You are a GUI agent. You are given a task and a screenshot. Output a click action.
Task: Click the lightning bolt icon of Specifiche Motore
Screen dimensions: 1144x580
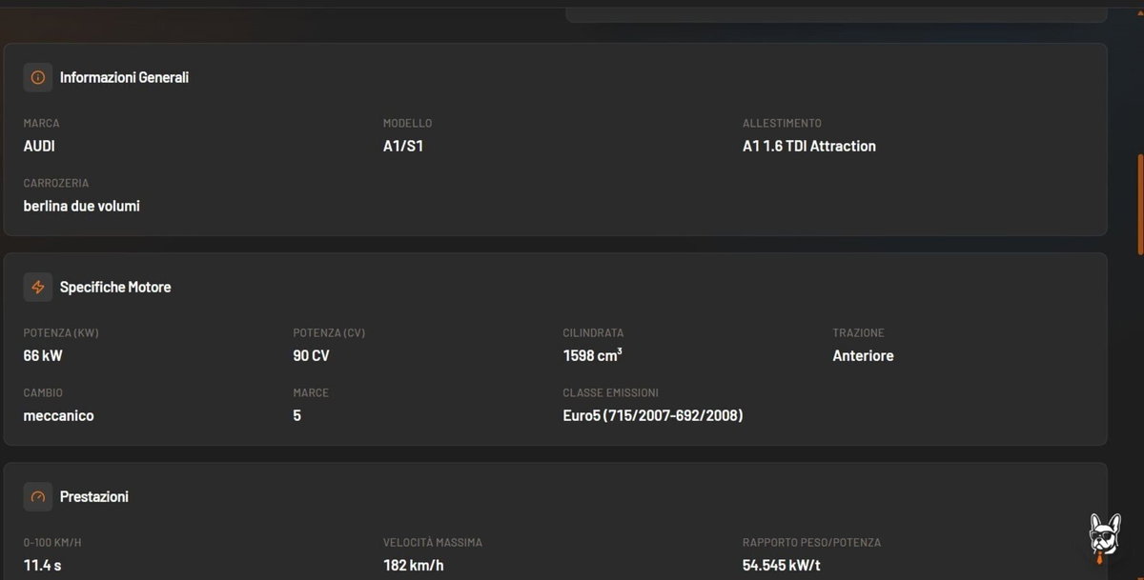pyautogui.click(x=38, y=287)
